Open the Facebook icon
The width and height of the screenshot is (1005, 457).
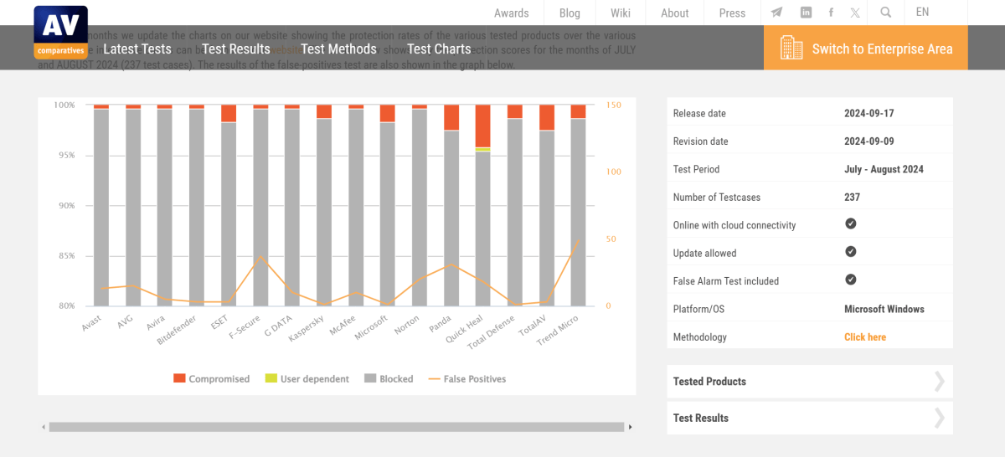pos(831,13)
